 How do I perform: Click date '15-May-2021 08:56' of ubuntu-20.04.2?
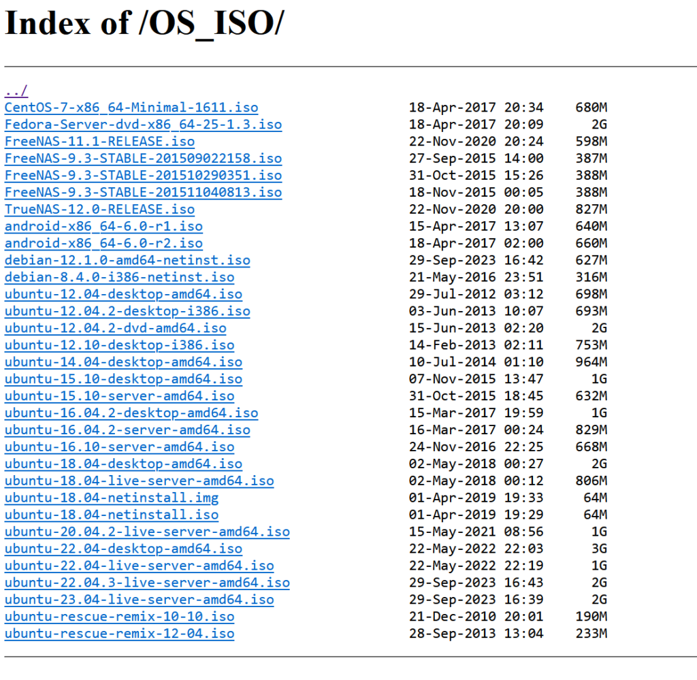(x=476, y=532)
